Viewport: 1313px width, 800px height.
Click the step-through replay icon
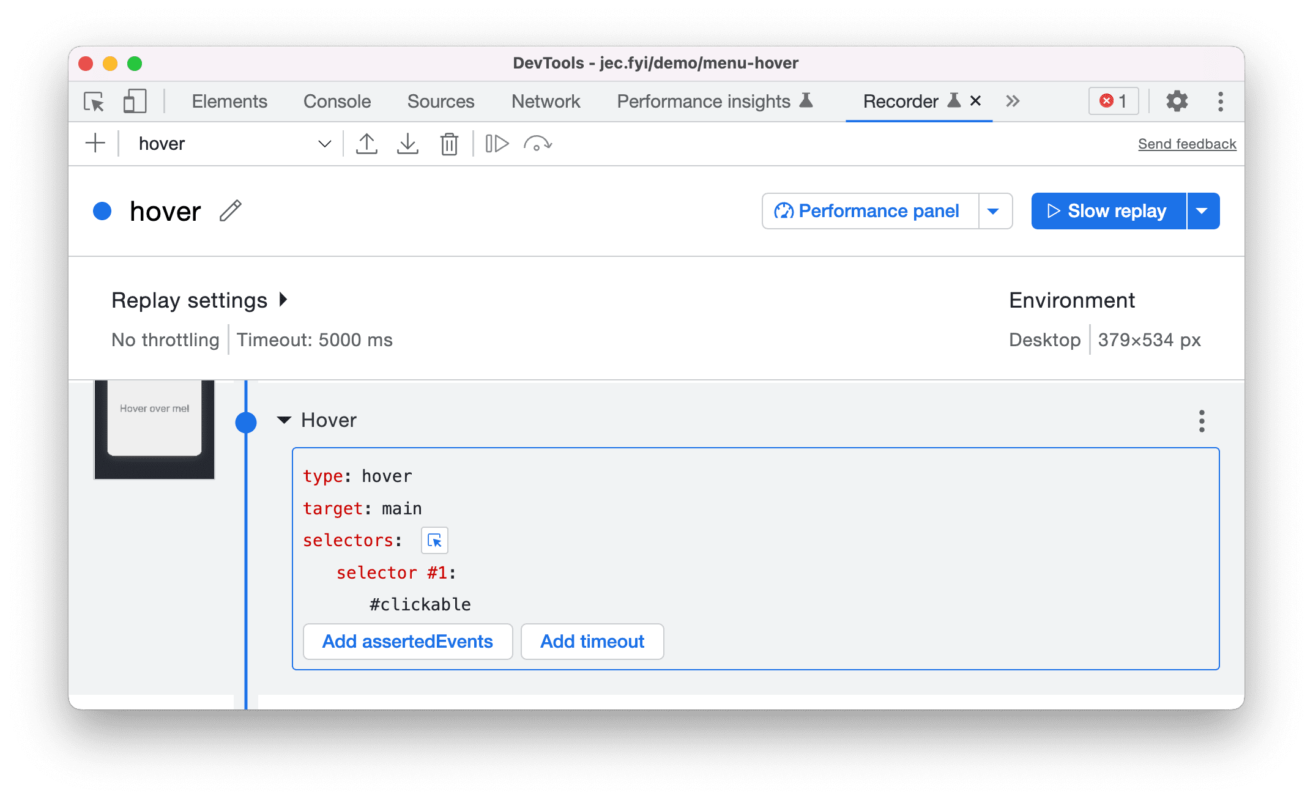(x=495, y=144)
